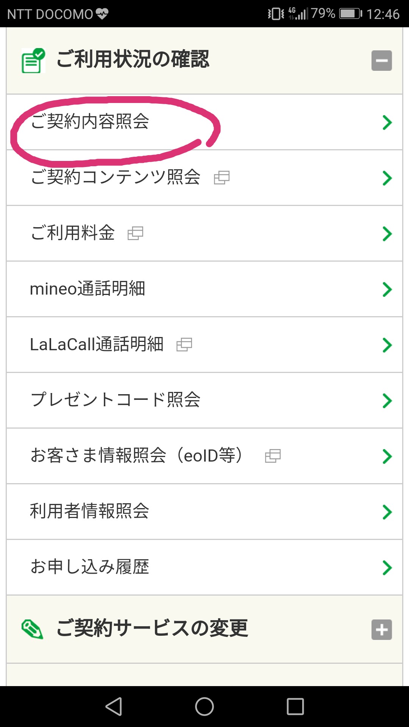The height and width of the screenshot is (727, 409).
Task: Tap the Android back navigation button
Action: coord(114,707)
